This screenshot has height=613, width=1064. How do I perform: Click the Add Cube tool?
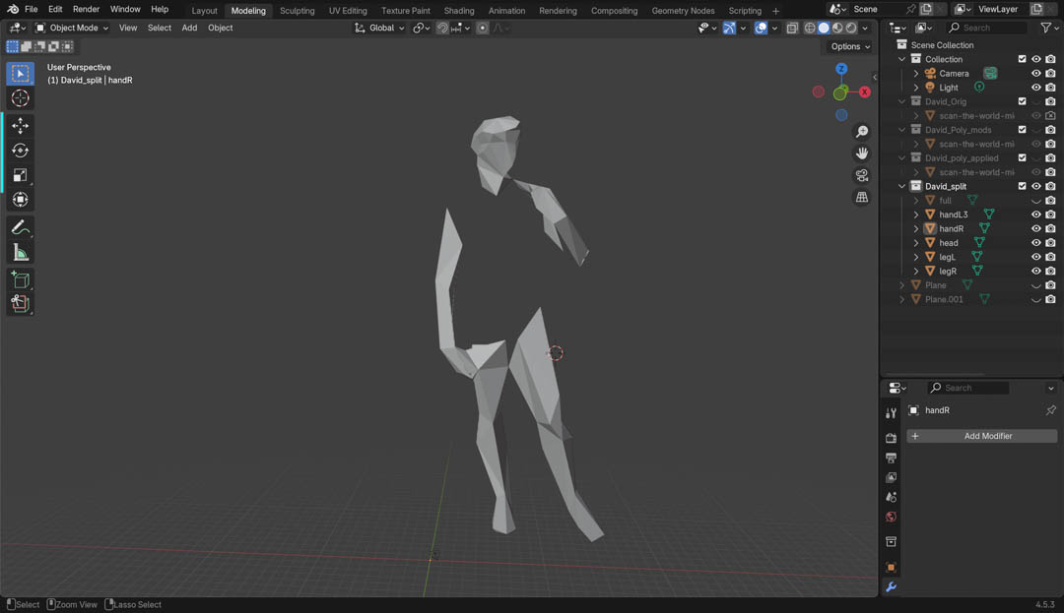pos(20,280)
